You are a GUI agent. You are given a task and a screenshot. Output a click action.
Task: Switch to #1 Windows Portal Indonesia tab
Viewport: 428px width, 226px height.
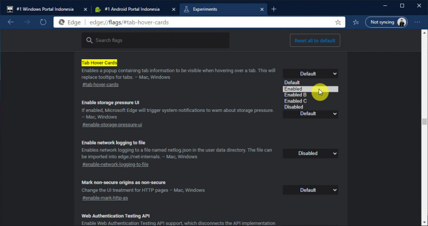[45, 9]
